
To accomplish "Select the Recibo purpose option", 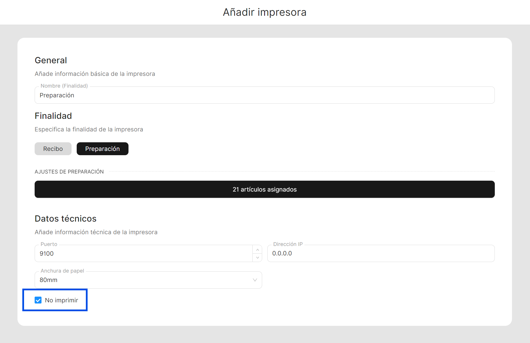I will tap(53, 149).
